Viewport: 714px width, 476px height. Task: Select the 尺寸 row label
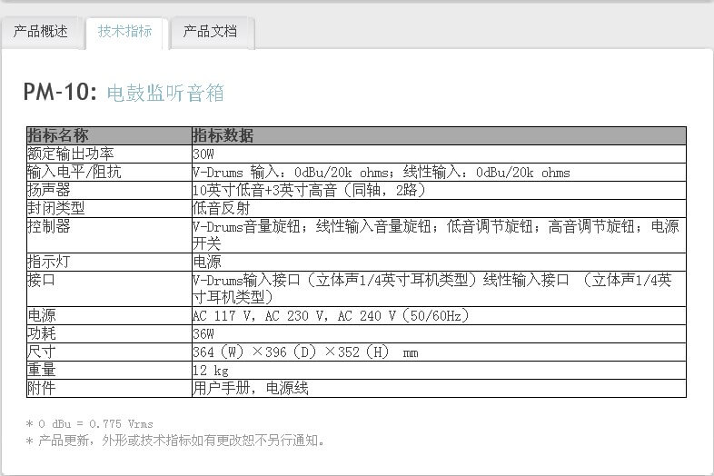tap(42, 352)
